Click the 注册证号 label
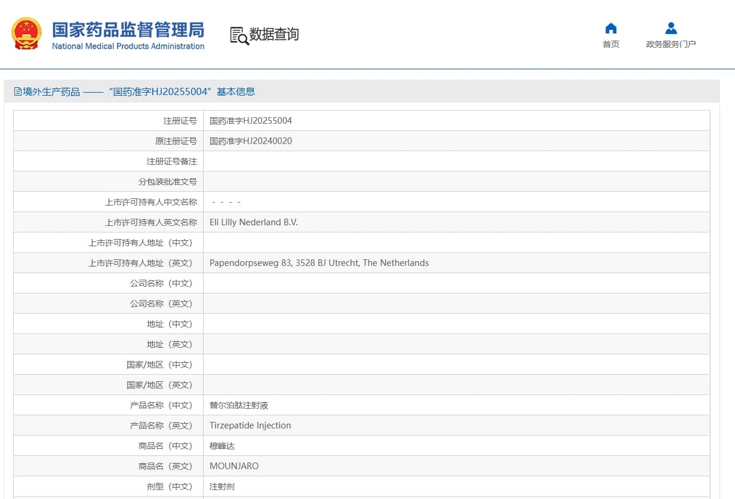The width and height of the screenshot is (735, 499). tap(180, 121)
